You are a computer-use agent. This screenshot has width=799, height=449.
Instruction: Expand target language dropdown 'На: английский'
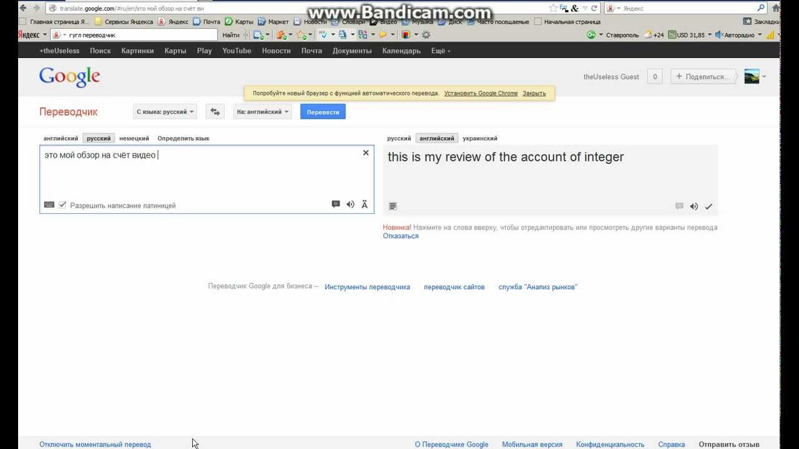click(x=263, y=112)
